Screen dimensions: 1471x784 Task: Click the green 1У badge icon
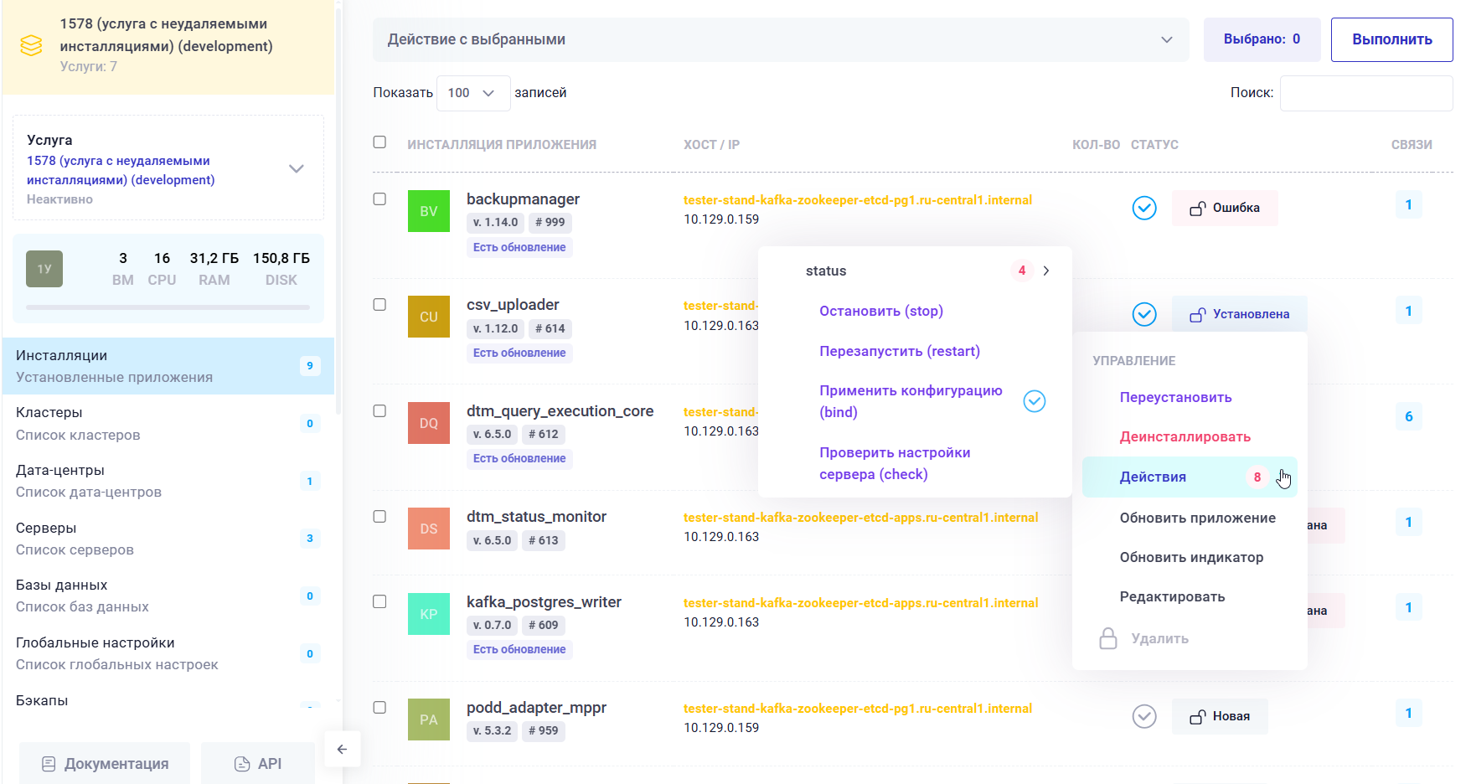[x=44, y=269]
